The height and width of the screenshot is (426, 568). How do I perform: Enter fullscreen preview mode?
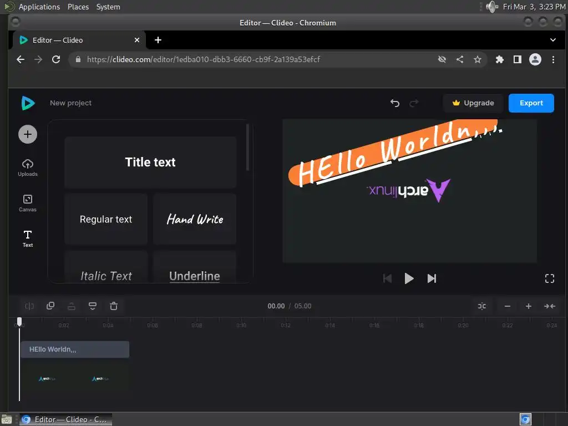(550, 278)
